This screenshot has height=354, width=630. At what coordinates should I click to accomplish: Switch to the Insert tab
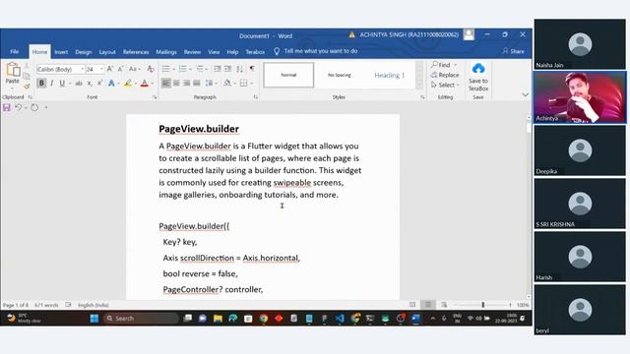pyautogui.click(x=61, y=52)
